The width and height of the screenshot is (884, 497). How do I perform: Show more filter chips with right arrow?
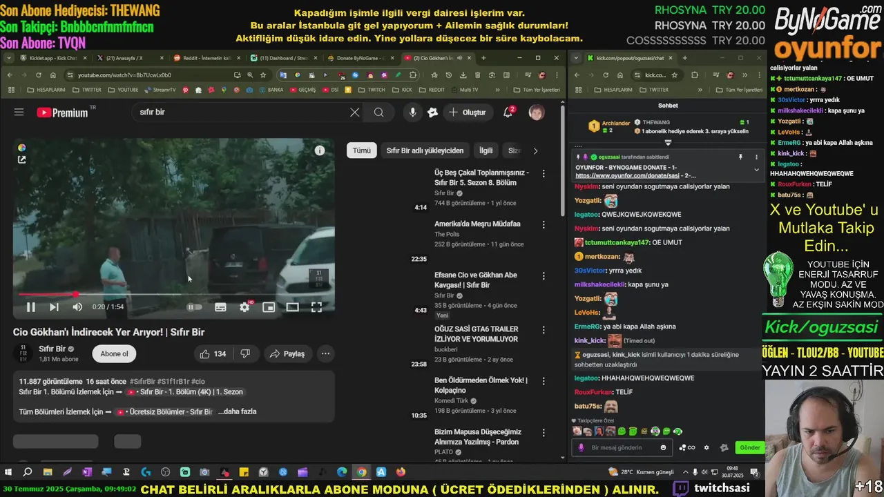(535, 150)
